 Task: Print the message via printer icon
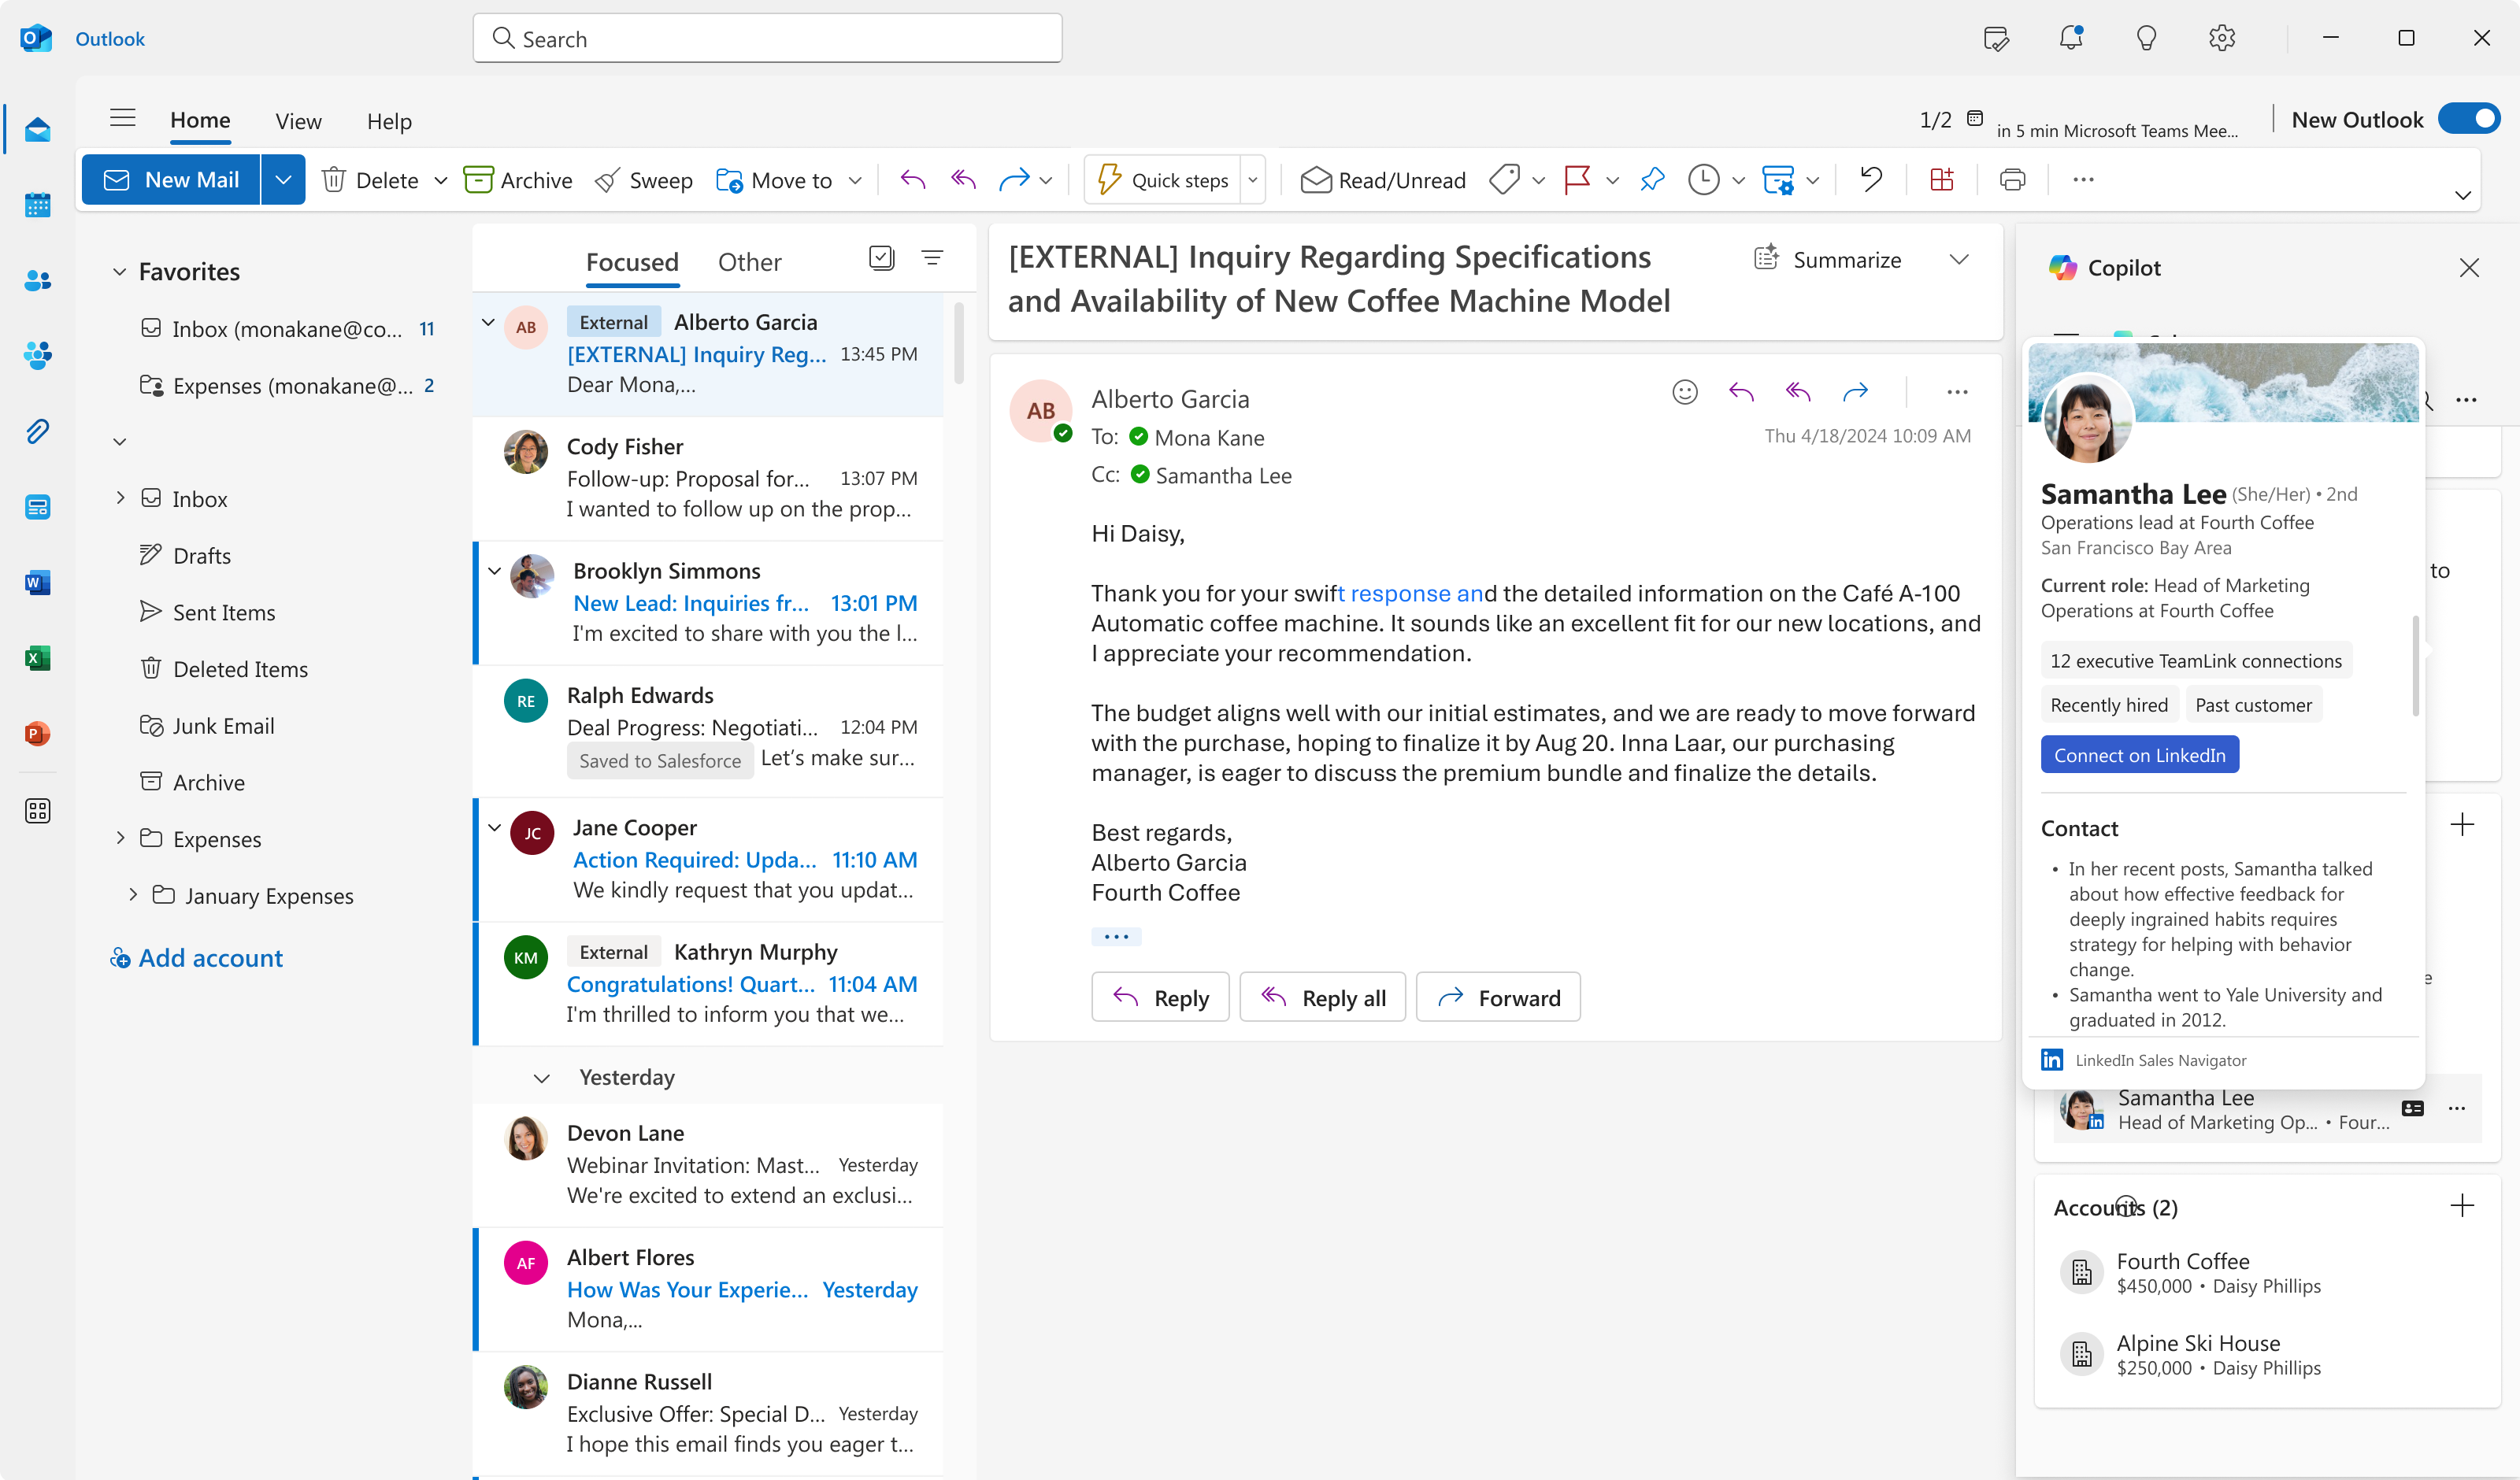[2012, 180]
